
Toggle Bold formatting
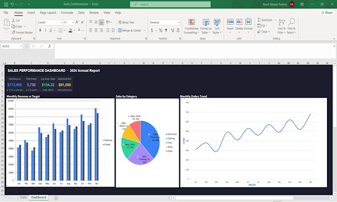[40, 30]
